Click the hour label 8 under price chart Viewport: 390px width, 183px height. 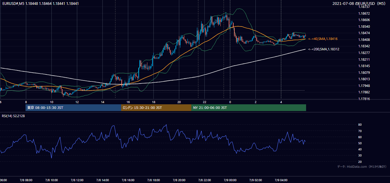(x=26, y=102)
